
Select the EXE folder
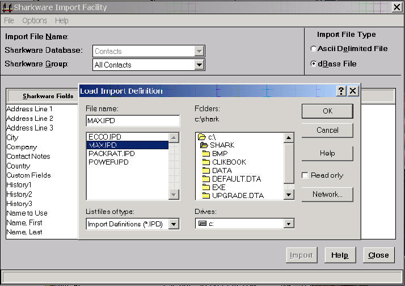pyautogui.click(x=214, y=187)
